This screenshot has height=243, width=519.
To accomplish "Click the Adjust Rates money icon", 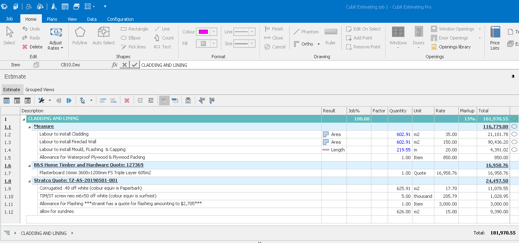I will [56, 33].
